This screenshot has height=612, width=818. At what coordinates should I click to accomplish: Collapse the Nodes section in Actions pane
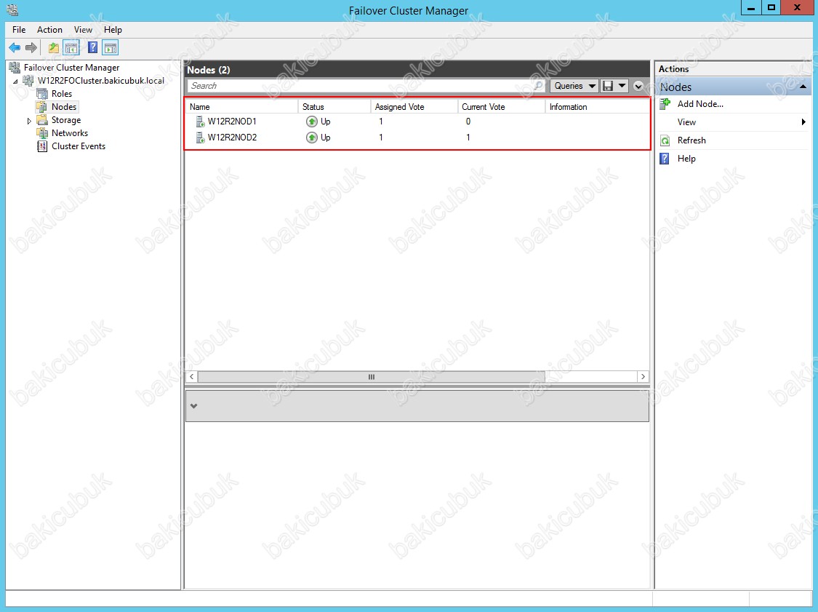pyautogui.click(x=803, y=87)
